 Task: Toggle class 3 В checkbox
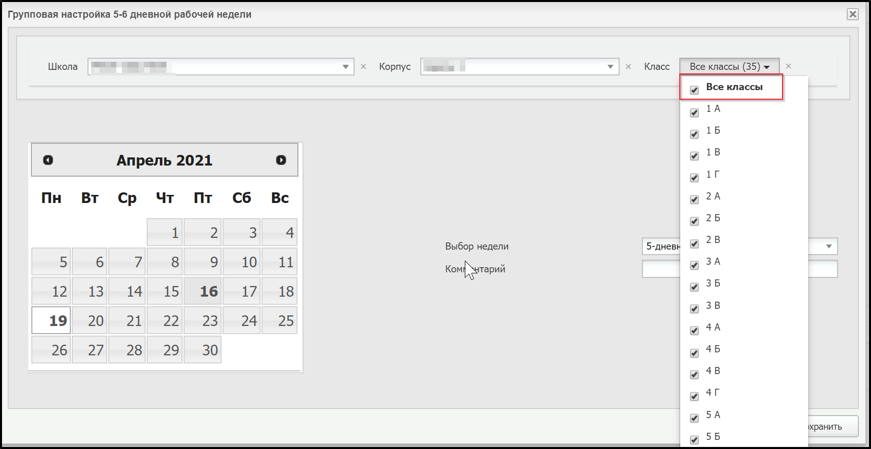(x=694, y=309)
